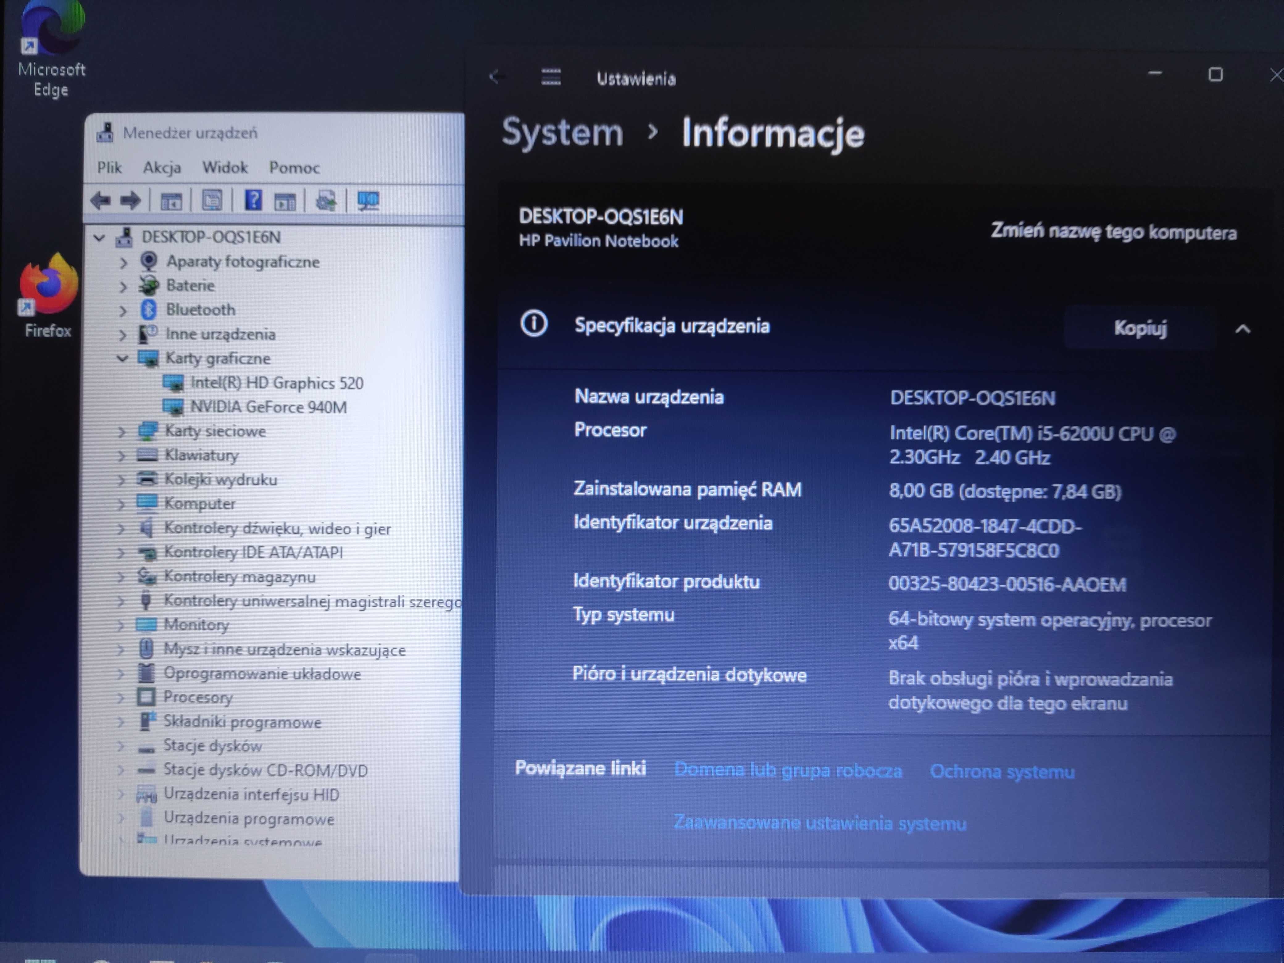Open the Plik menu
1284x963 pixels.
109,168
